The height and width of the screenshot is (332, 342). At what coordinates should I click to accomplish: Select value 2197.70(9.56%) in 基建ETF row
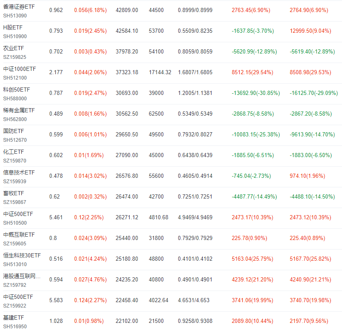[x=309, y=321]
